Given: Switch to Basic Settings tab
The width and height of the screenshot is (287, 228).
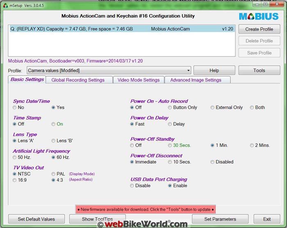Looking at the screenshot, I should coord(27,79).
